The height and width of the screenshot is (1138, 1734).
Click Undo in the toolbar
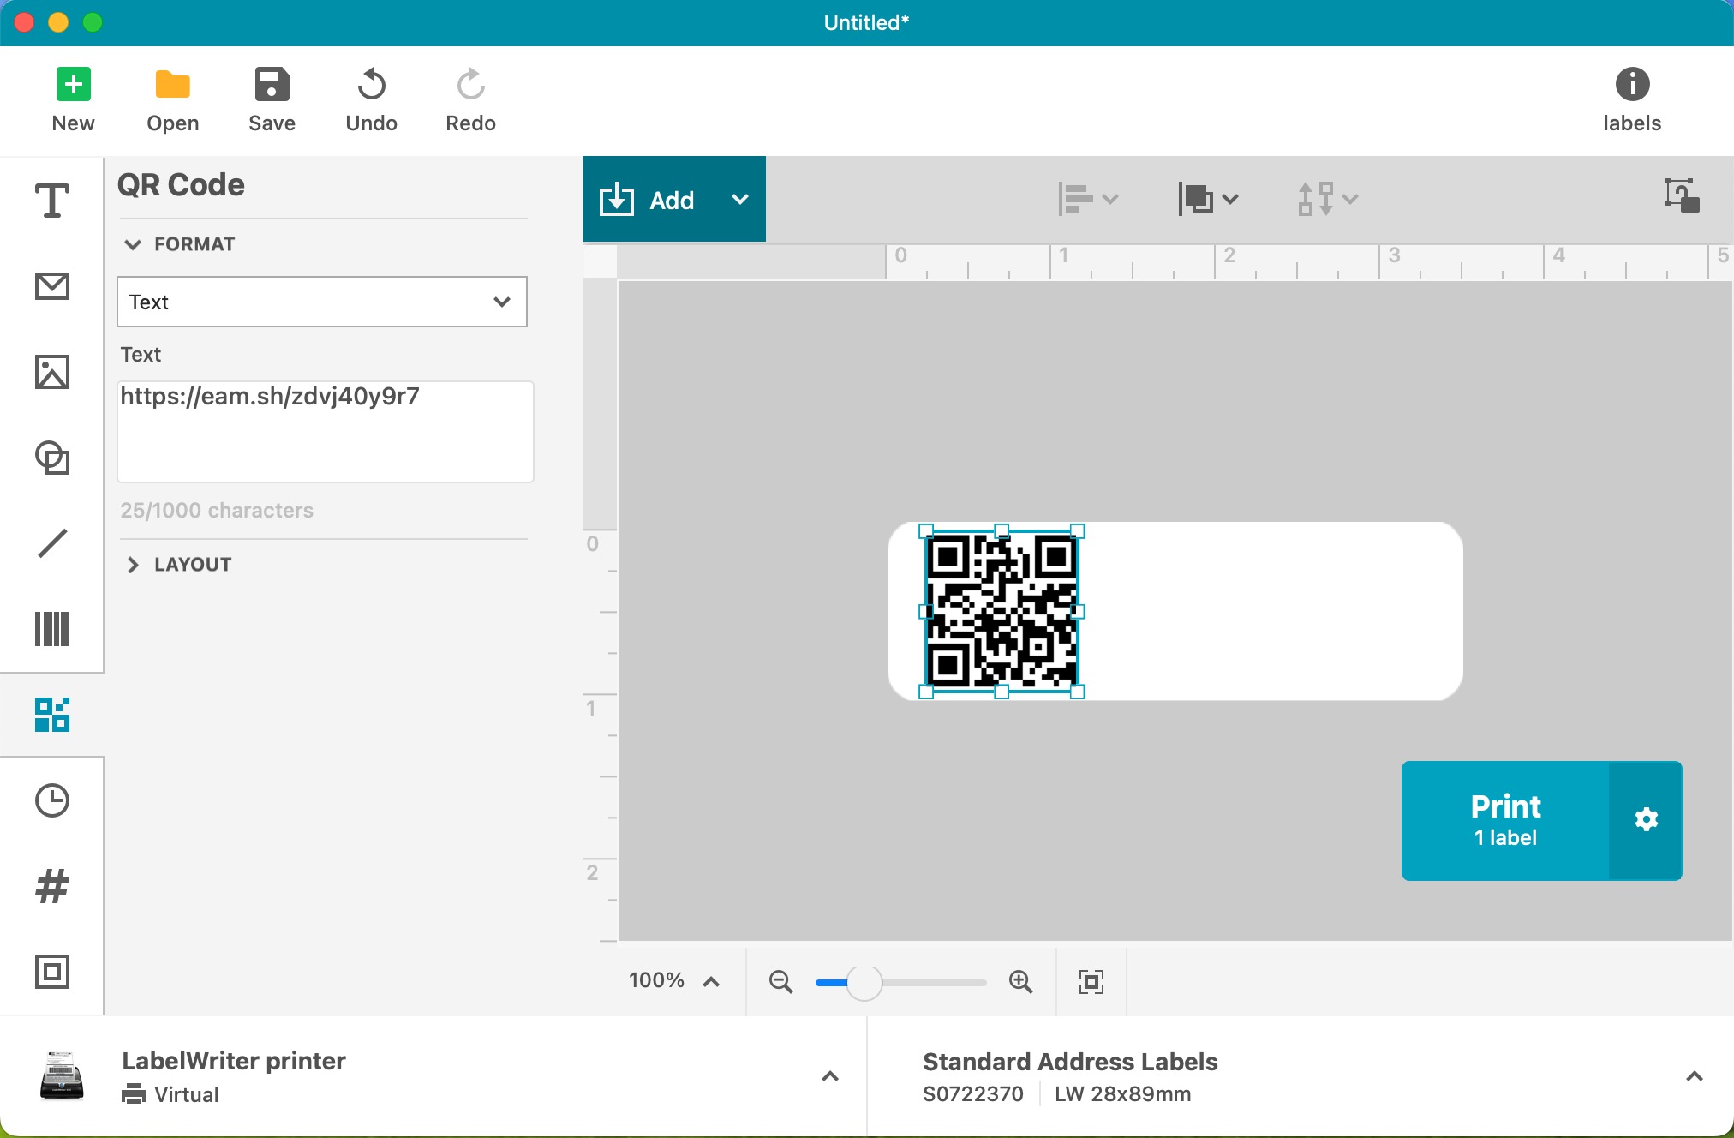371,99
